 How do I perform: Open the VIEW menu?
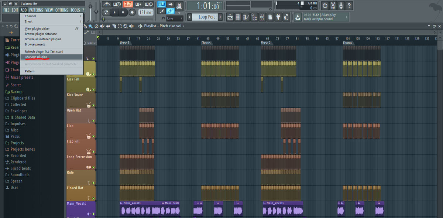(x=49, y=10)
